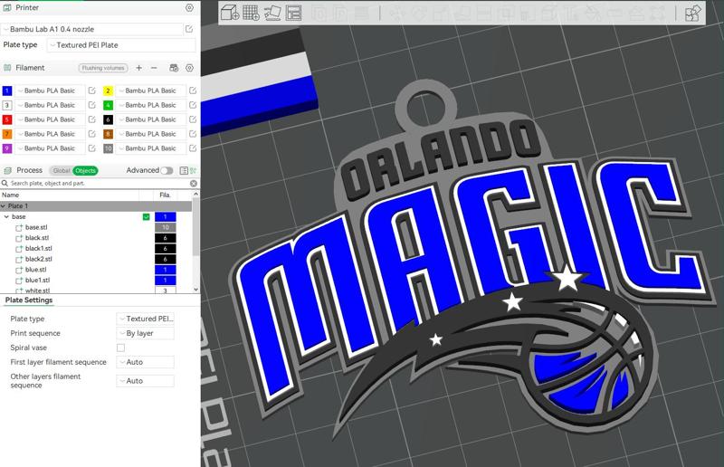The height and width of the screenshot is (467, 724).
Task: Click filament 2 yellow color swatch
Action: pyautogui.click(x=108, y=91)
